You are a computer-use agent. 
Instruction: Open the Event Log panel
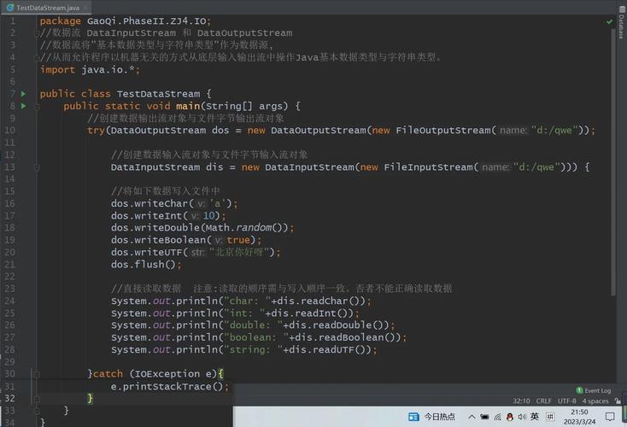click(x=594, y=390)
